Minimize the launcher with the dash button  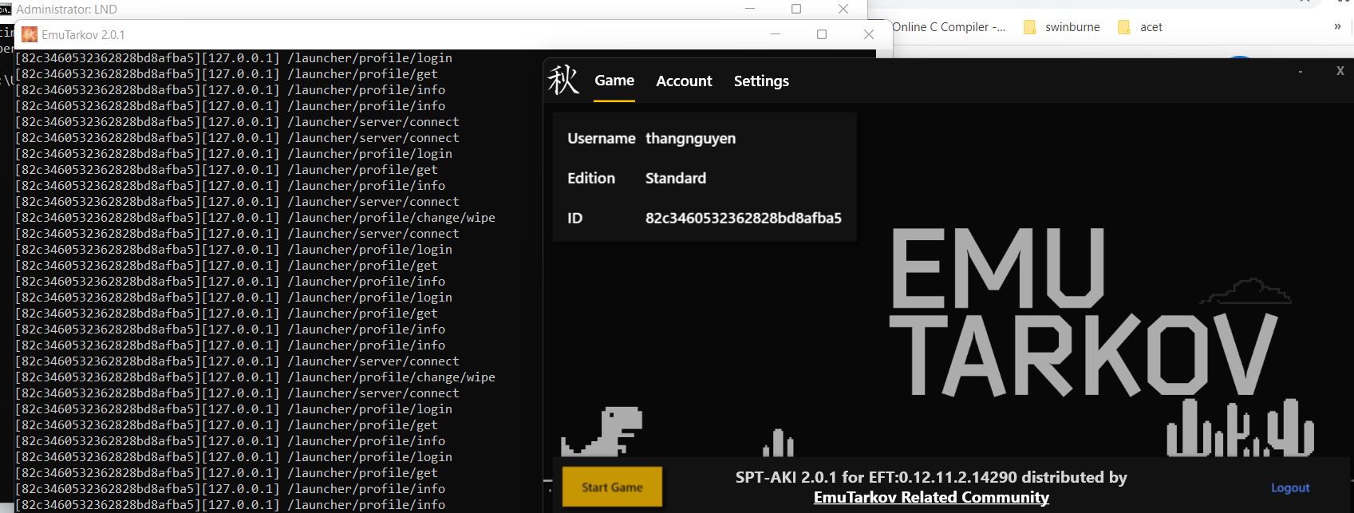1300,72
